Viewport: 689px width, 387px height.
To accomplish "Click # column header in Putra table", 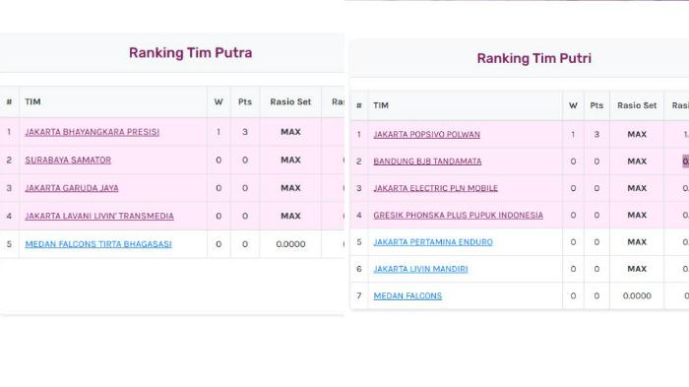I will tap(9, 102).
